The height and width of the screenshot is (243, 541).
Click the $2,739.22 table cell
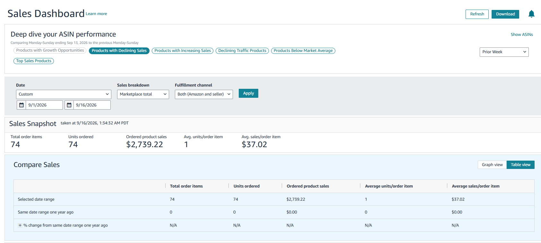(296, 199)
